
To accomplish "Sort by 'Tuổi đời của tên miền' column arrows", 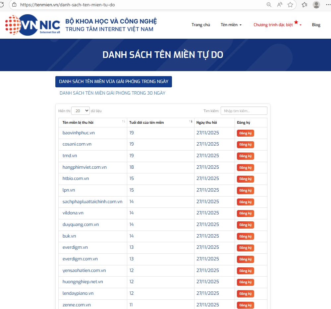I will (x=191, y=122).
